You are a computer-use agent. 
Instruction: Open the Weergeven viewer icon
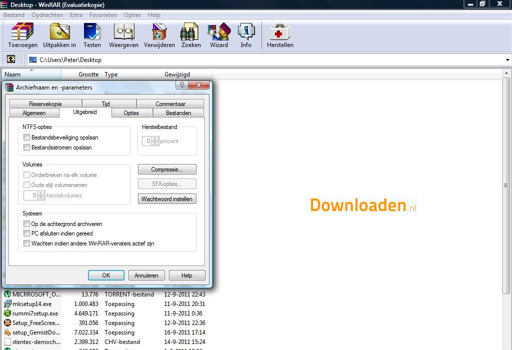124,31
